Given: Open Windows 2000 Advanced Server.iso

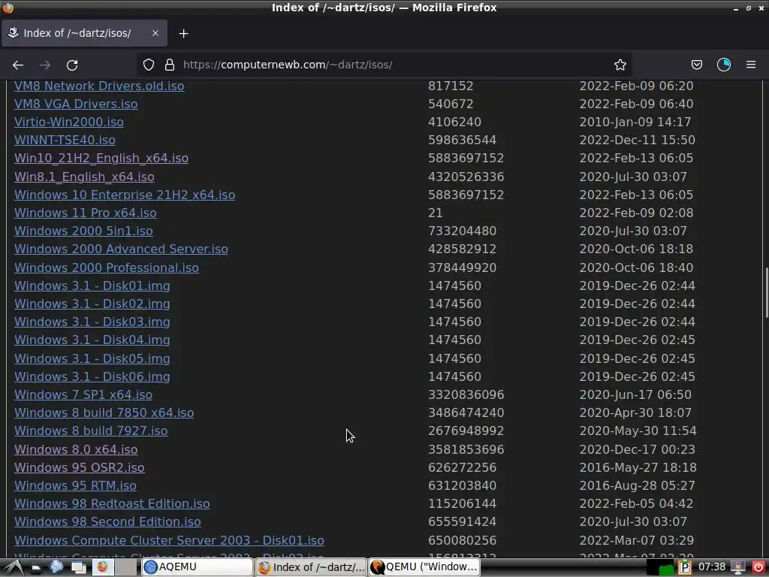Looking at the screenshot, I should [121, 249].
